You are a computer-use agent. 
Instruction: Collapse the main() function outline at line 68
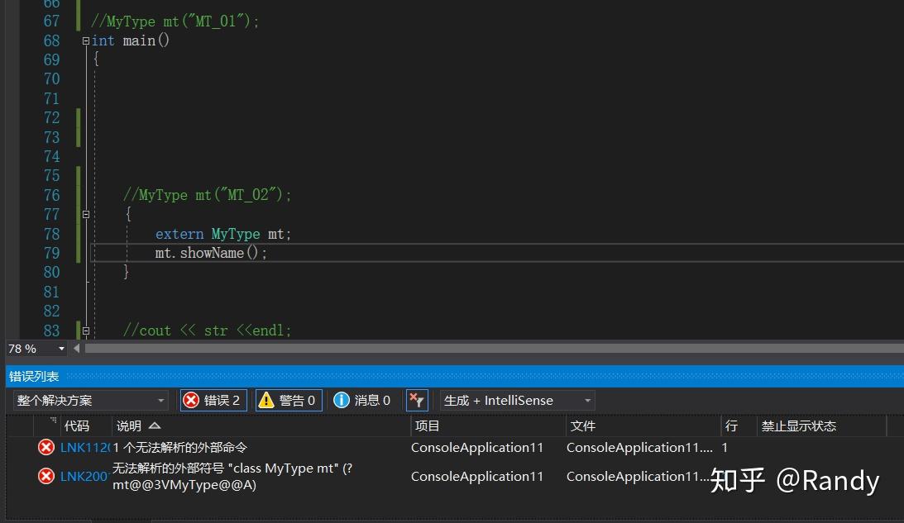[86, 40]
